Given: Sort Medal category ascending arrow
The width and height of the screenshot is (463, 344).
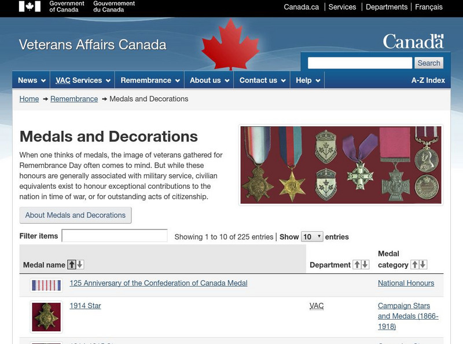Looking at the screenshot, I should coord(415,265).
